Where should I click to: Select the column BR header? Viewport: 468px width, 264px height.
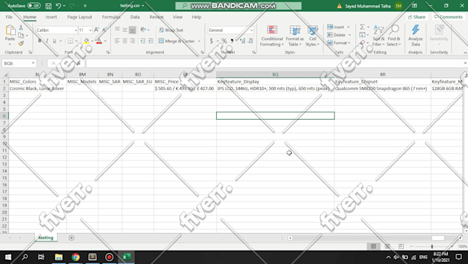tap(383, 74)
